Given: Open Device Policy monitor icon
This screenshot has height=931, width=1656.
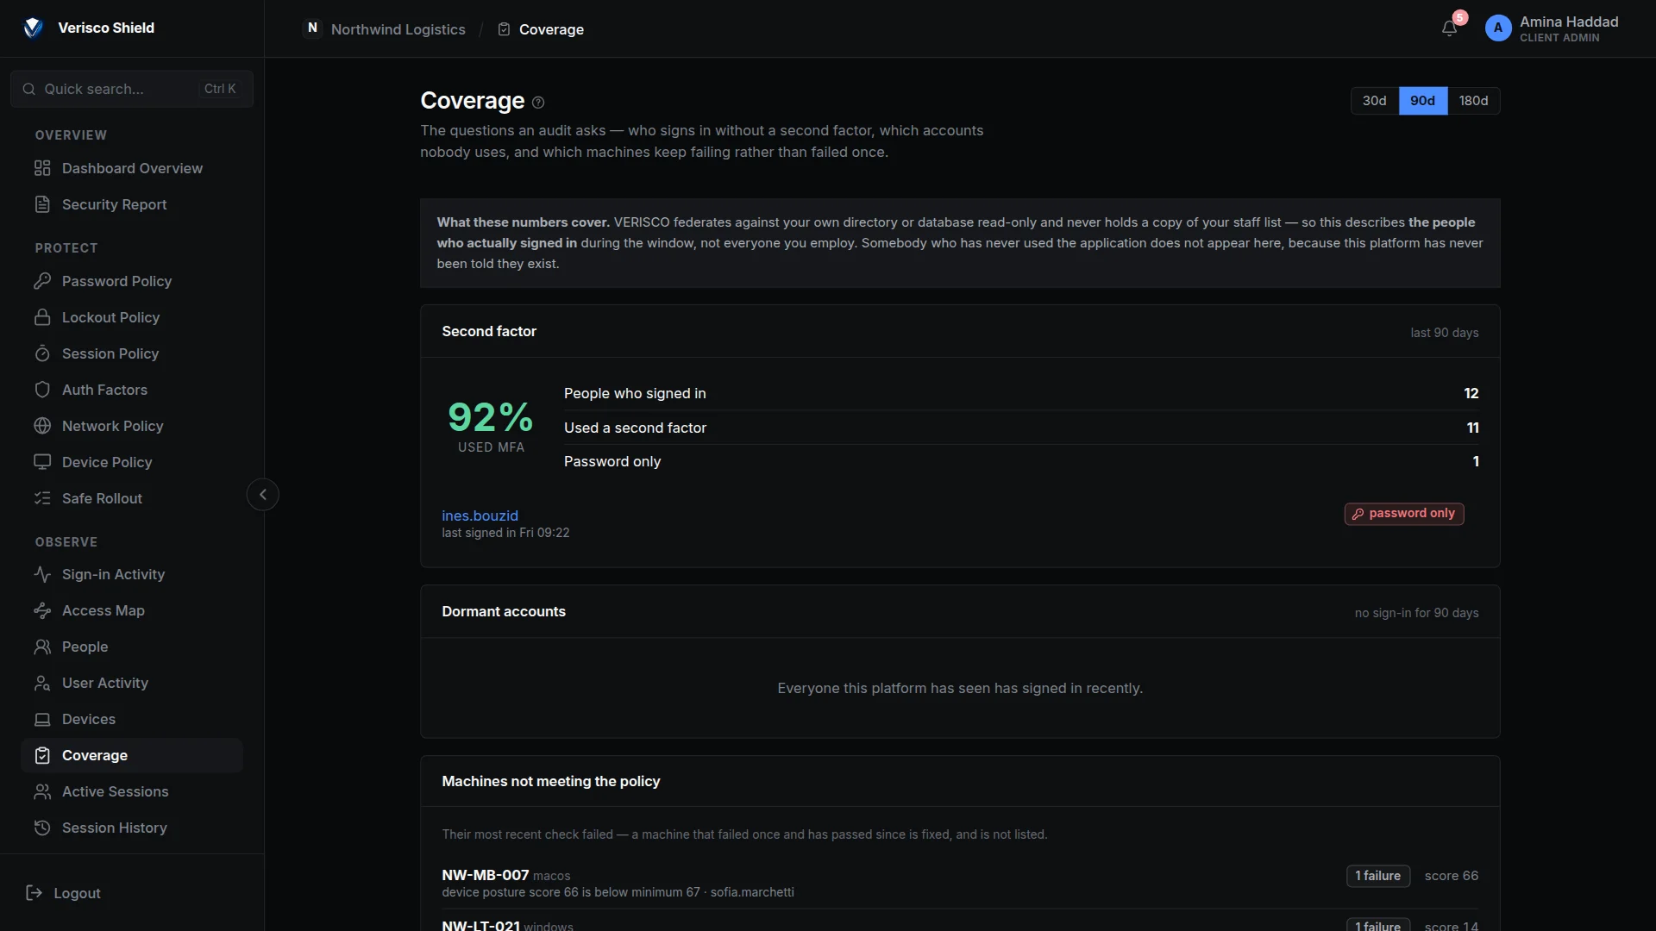Looking at the screenshot, I should 42,462.
